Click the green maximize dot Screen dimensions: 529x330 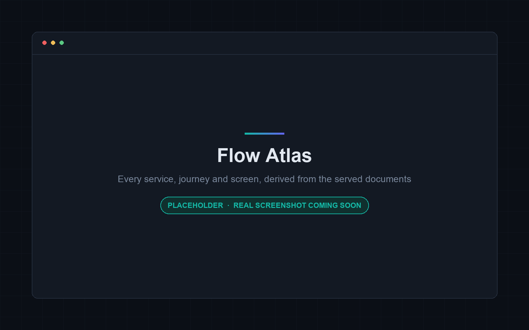pyautogui.click(x=61, y=43)
